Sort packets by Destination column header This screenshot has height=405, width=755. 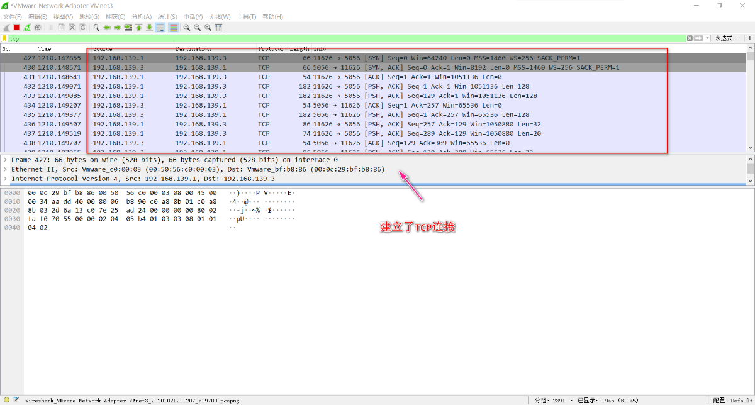[x=215, y=48]
